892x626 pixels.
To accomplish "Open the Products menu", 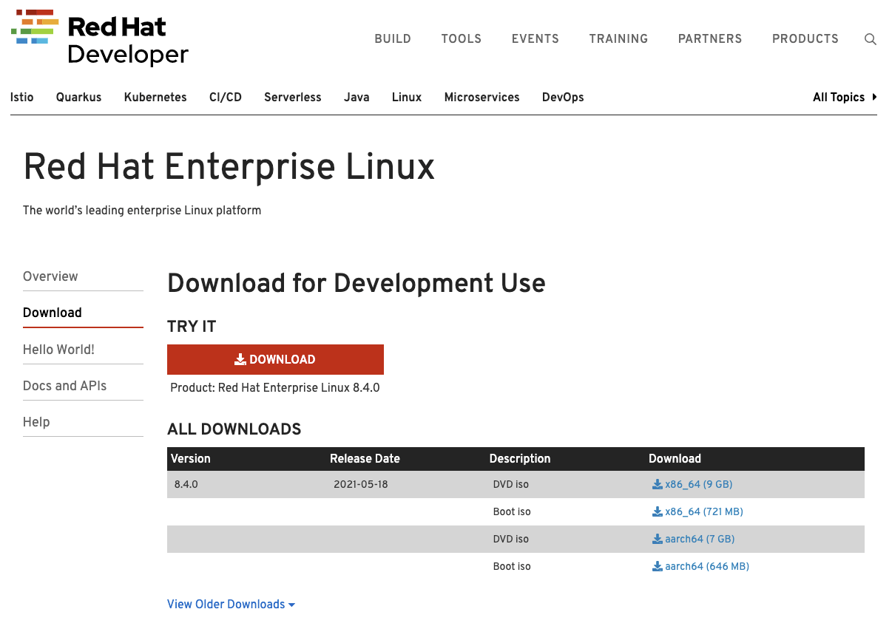I will click(x=805, y=39).
